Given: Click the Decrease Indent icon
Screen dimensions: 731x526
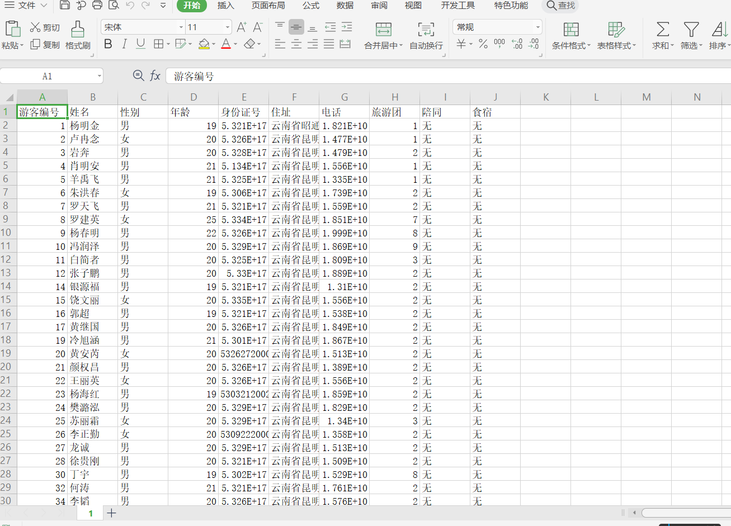Looking at the screenshot, I should pyautogui.click(x=331, y=26).
